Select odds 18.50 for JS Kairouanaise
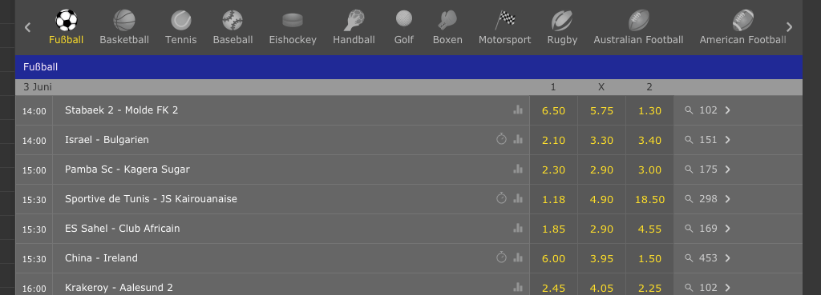The image size is (821, 295). point(649,199)
